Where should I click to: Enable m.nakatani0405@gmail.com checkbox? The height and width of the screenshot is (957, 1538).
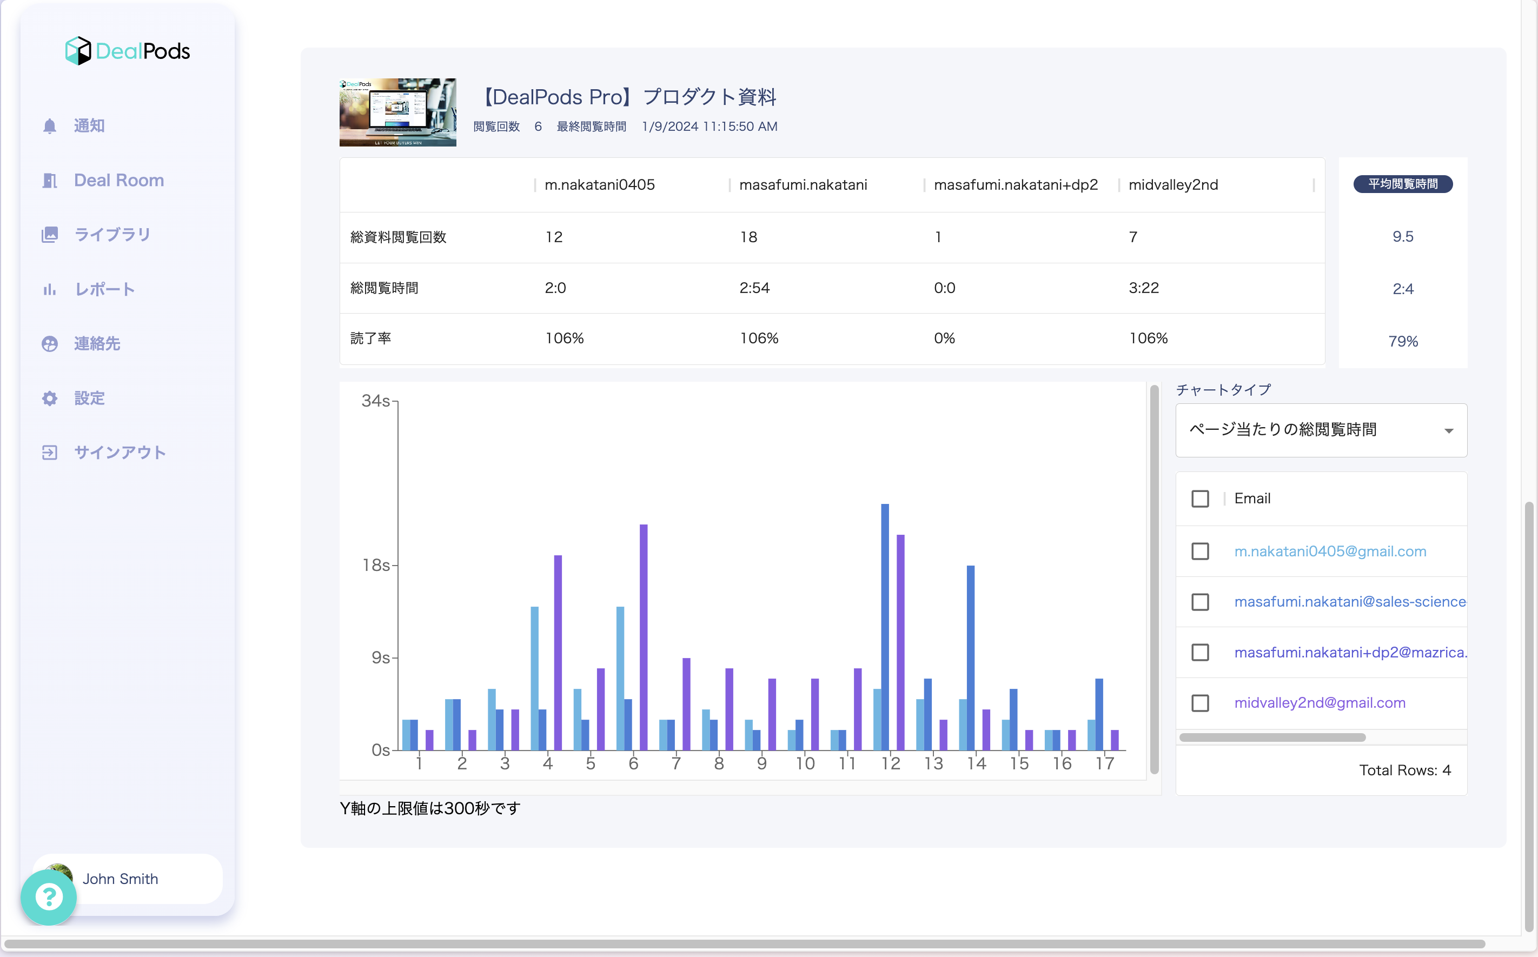(1201, 549)
